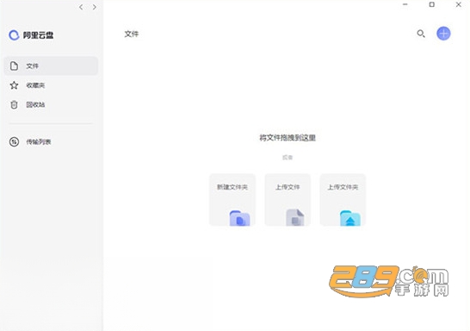Image resolution: width=470 pixels, height=331 pixels.
Task: Click the transfer arrows icon
Action: [x=14, y=141]
